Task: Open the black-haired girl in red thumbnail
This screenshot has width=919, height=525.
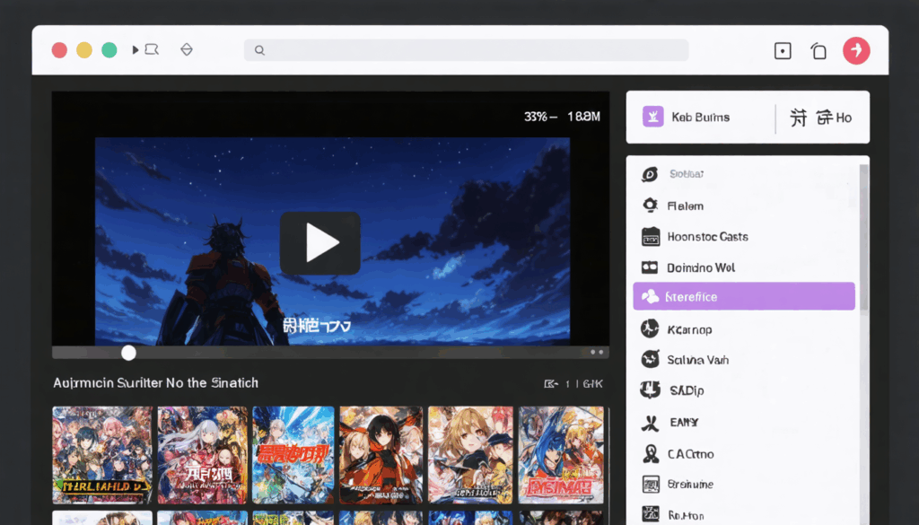Action: point(381,455)
